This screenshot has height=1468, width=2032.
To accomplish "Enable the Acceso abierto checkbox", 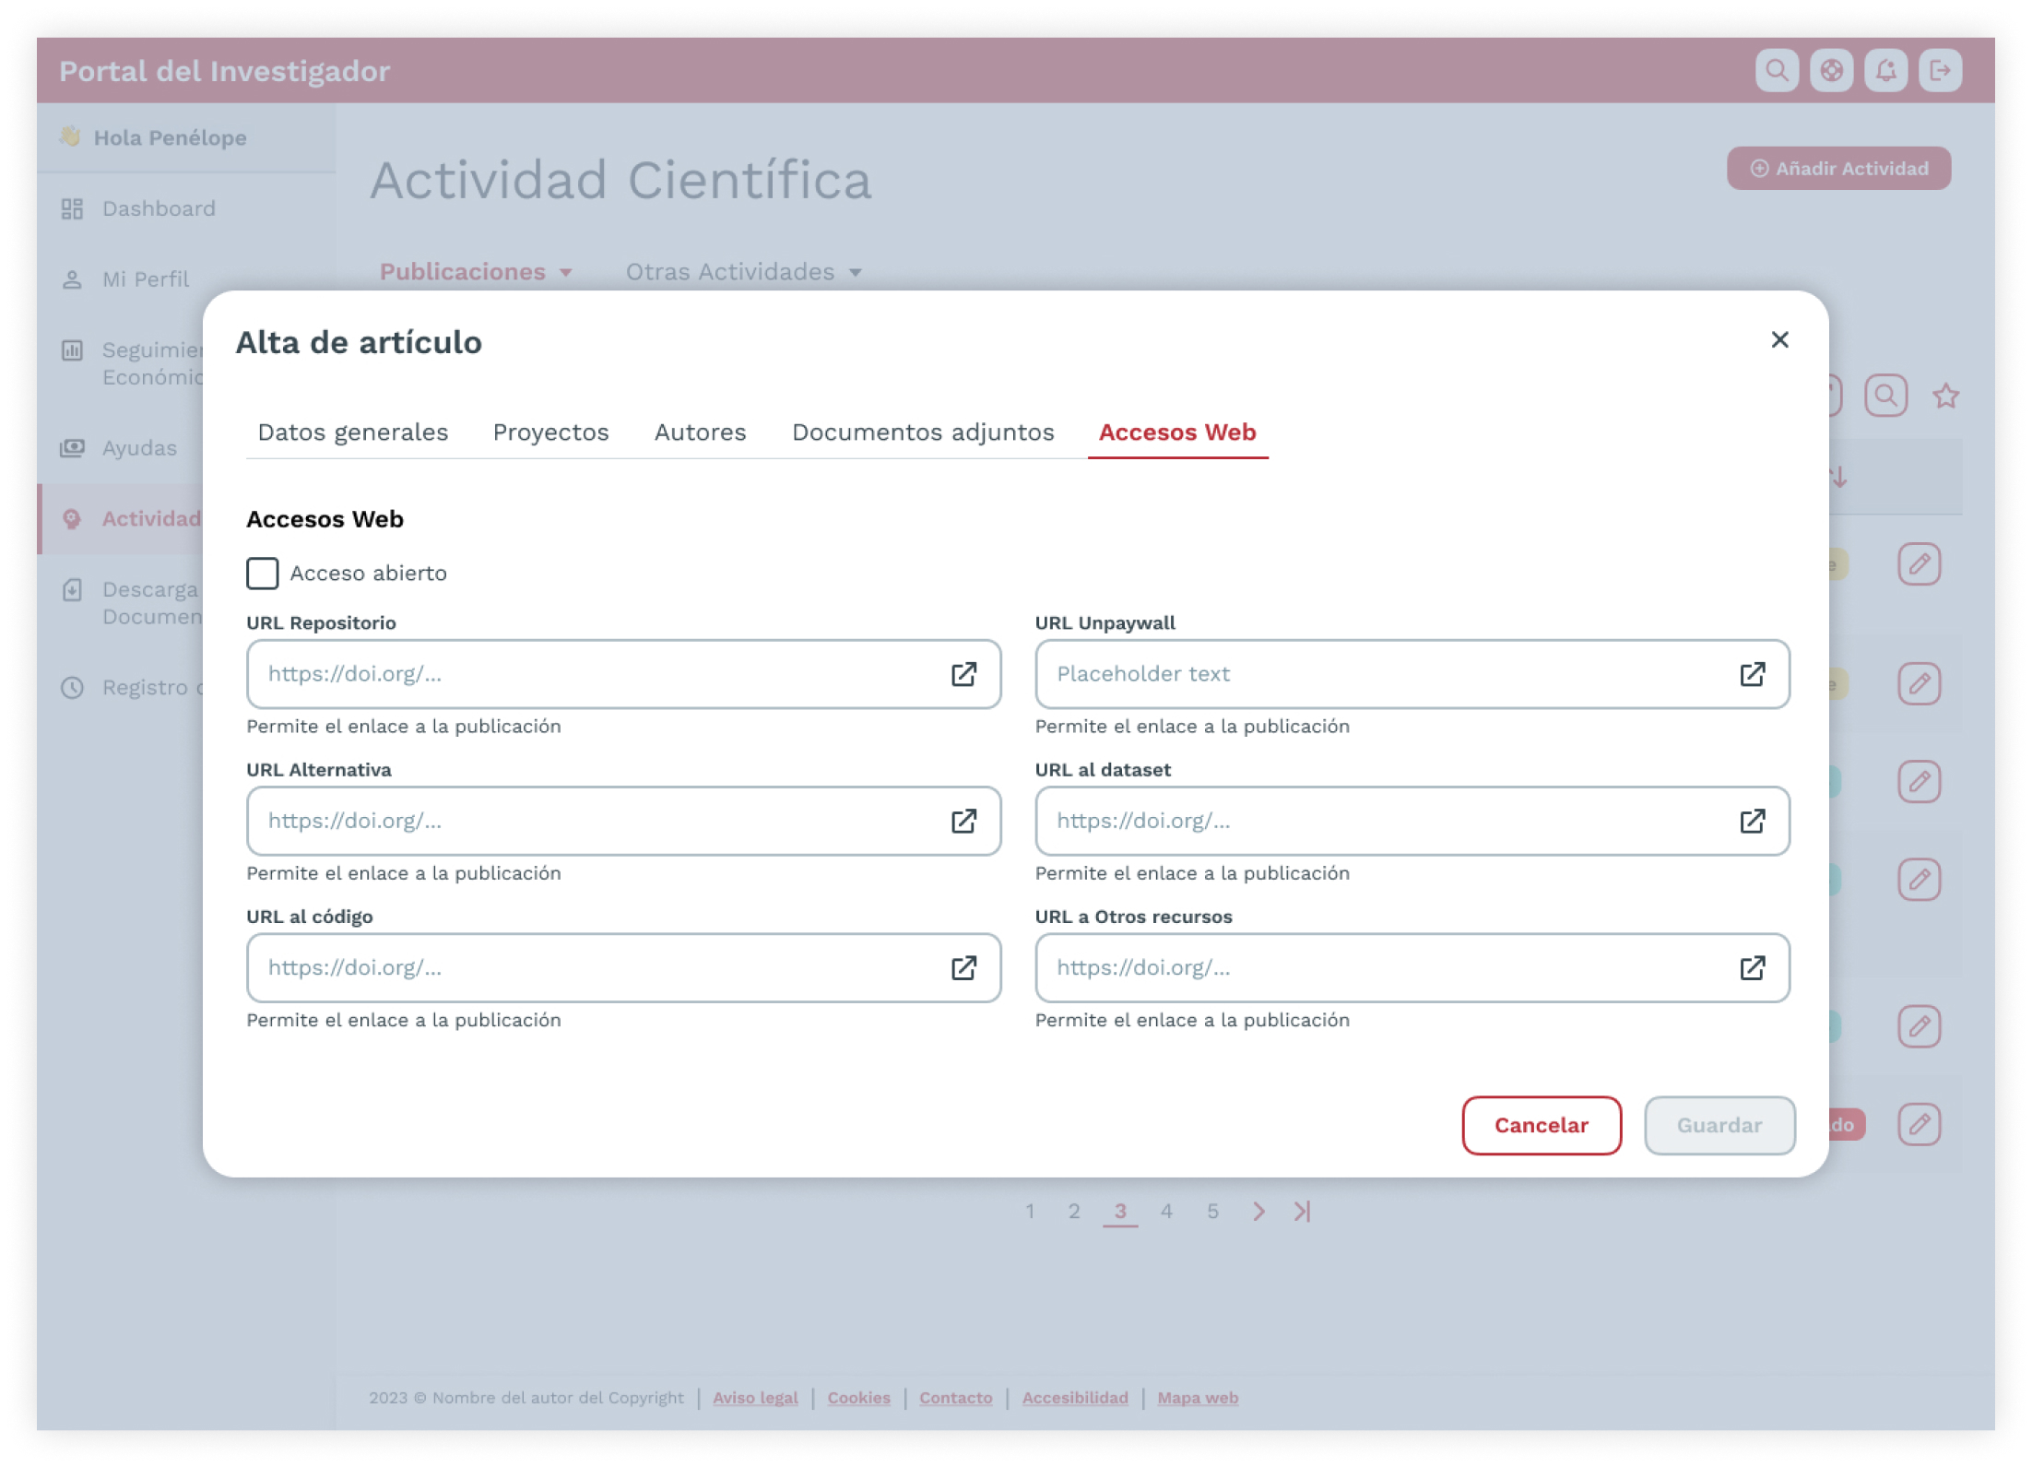I will pyautogui.click(x=263, y=573).
